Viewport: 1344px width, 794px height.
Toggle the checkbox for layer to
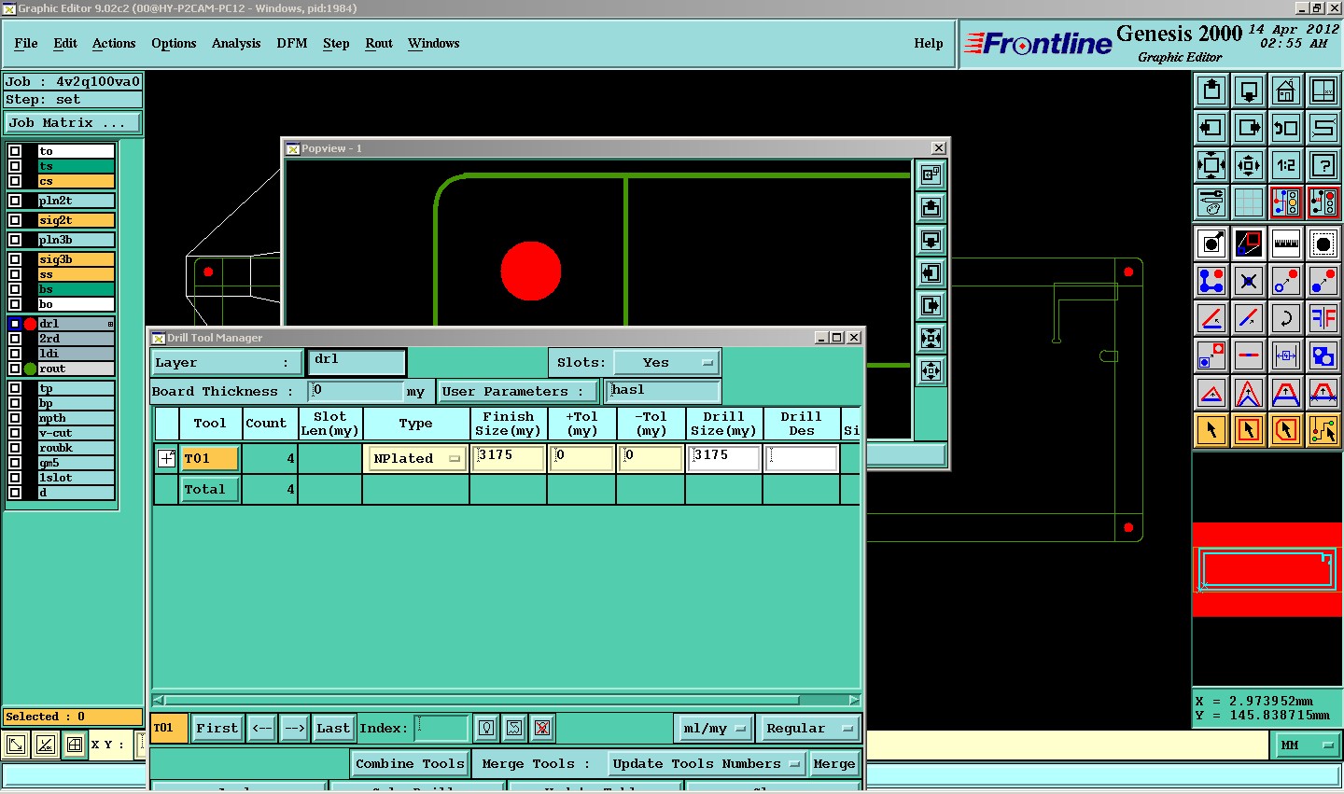(15, 151)
